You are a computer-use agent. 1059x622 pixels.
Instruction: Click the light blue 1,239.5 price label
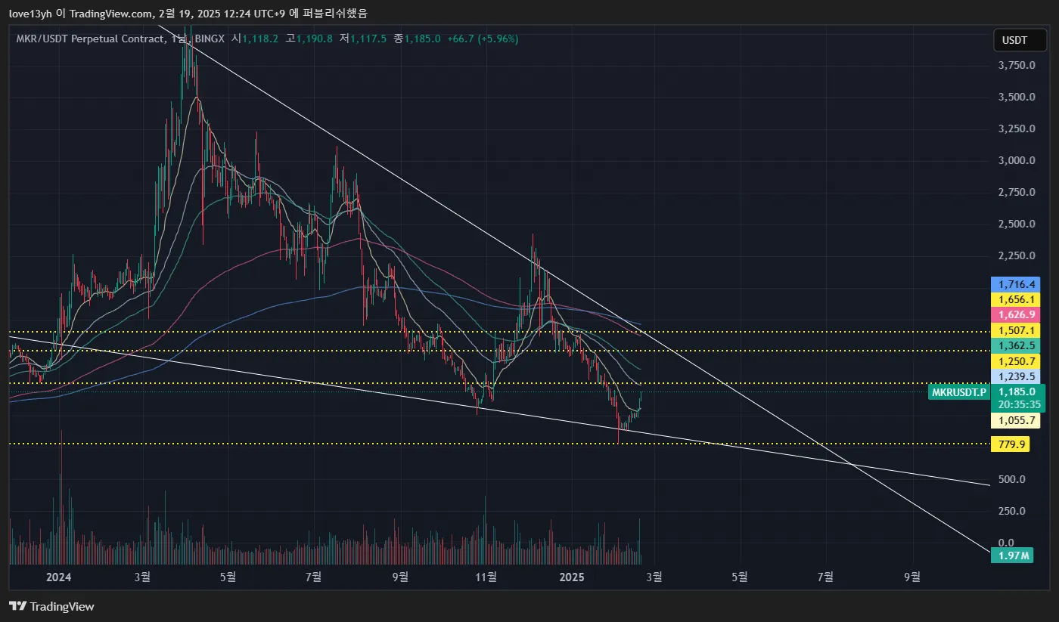click(x=1016, y=376)
